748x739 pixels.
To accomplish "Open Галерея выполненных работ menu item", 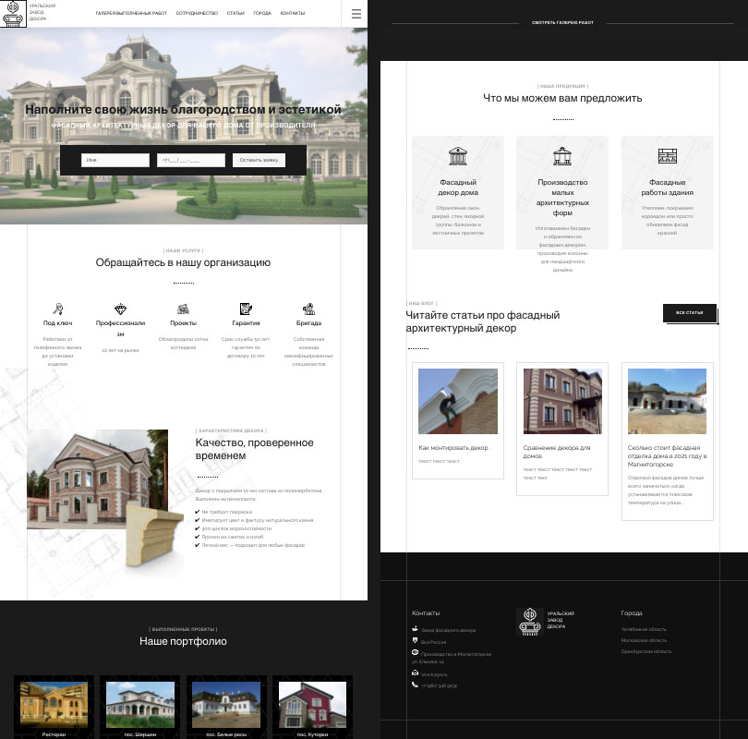I will [131, 13].
